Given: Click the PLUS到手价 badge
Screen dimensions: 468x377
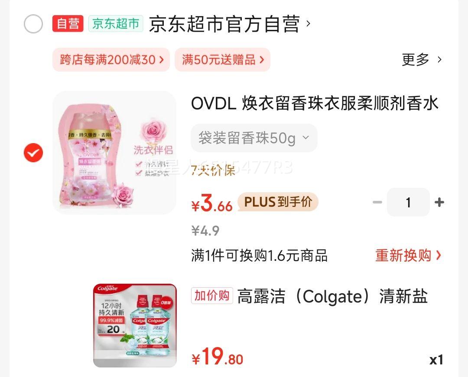Looking at the screenshot, I should point(278,202).
